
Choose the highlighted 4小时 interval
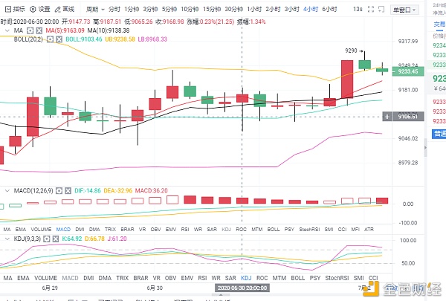(x=311, y=10)
